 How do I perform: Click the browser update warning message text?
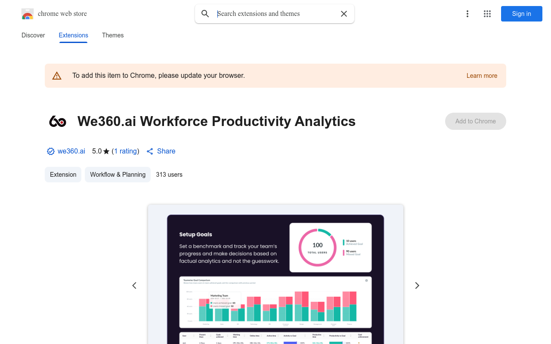(x=158, y=76)
